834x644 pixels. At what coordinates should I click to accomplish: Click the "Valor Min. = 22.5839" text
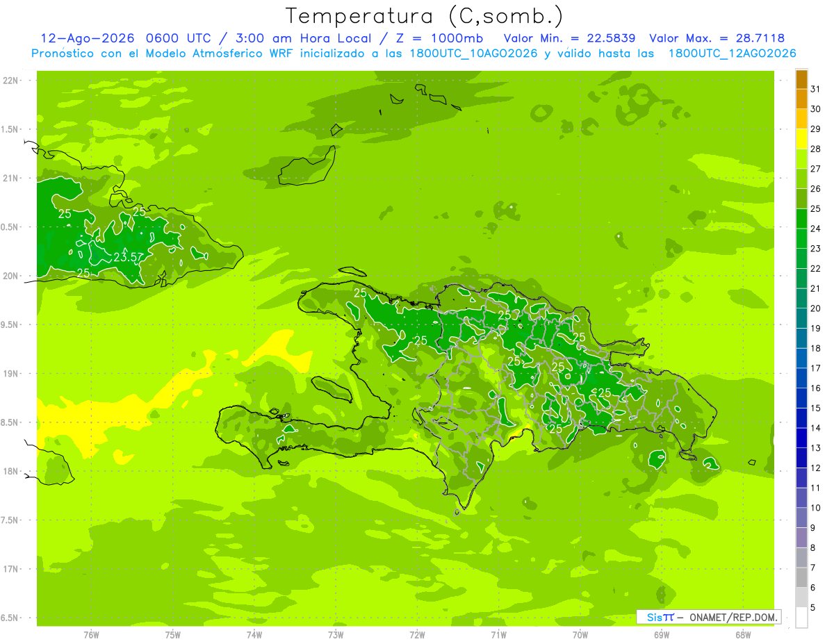(569, 38)
